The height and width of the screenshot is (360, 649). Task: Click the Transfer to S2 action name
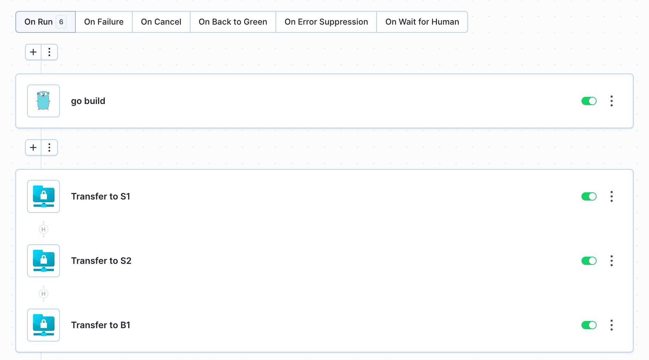click(101, 261)
